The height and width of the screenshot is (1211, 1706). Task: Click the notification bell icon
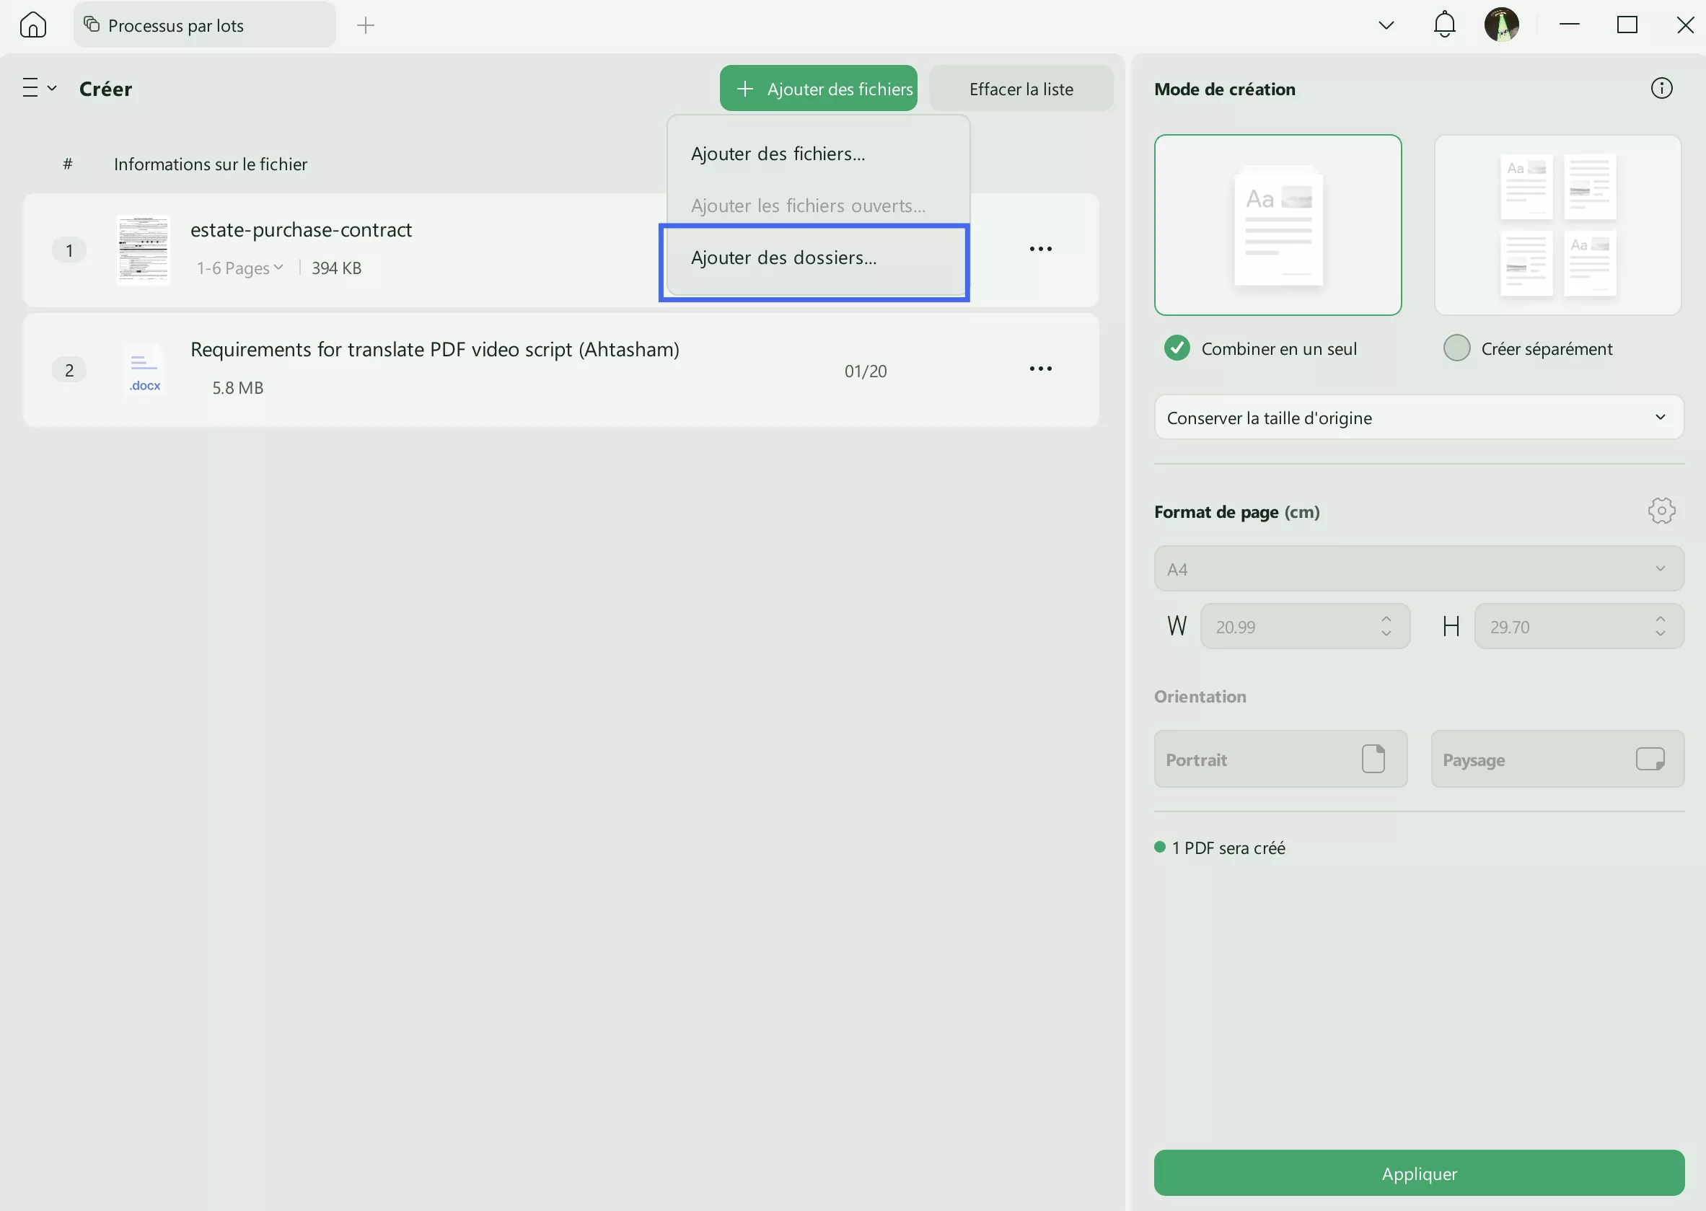click(1444, 25)
